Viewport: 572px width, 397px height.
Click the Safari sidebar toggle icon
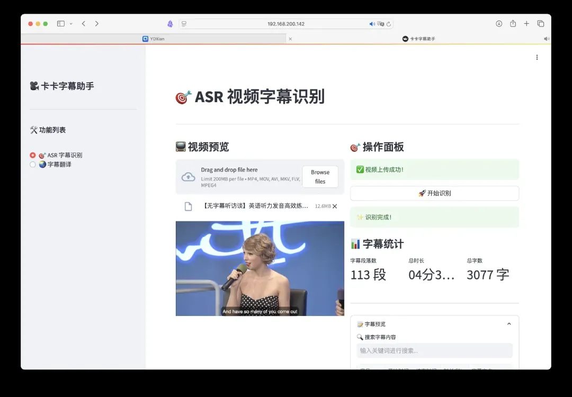click(61, 24)
